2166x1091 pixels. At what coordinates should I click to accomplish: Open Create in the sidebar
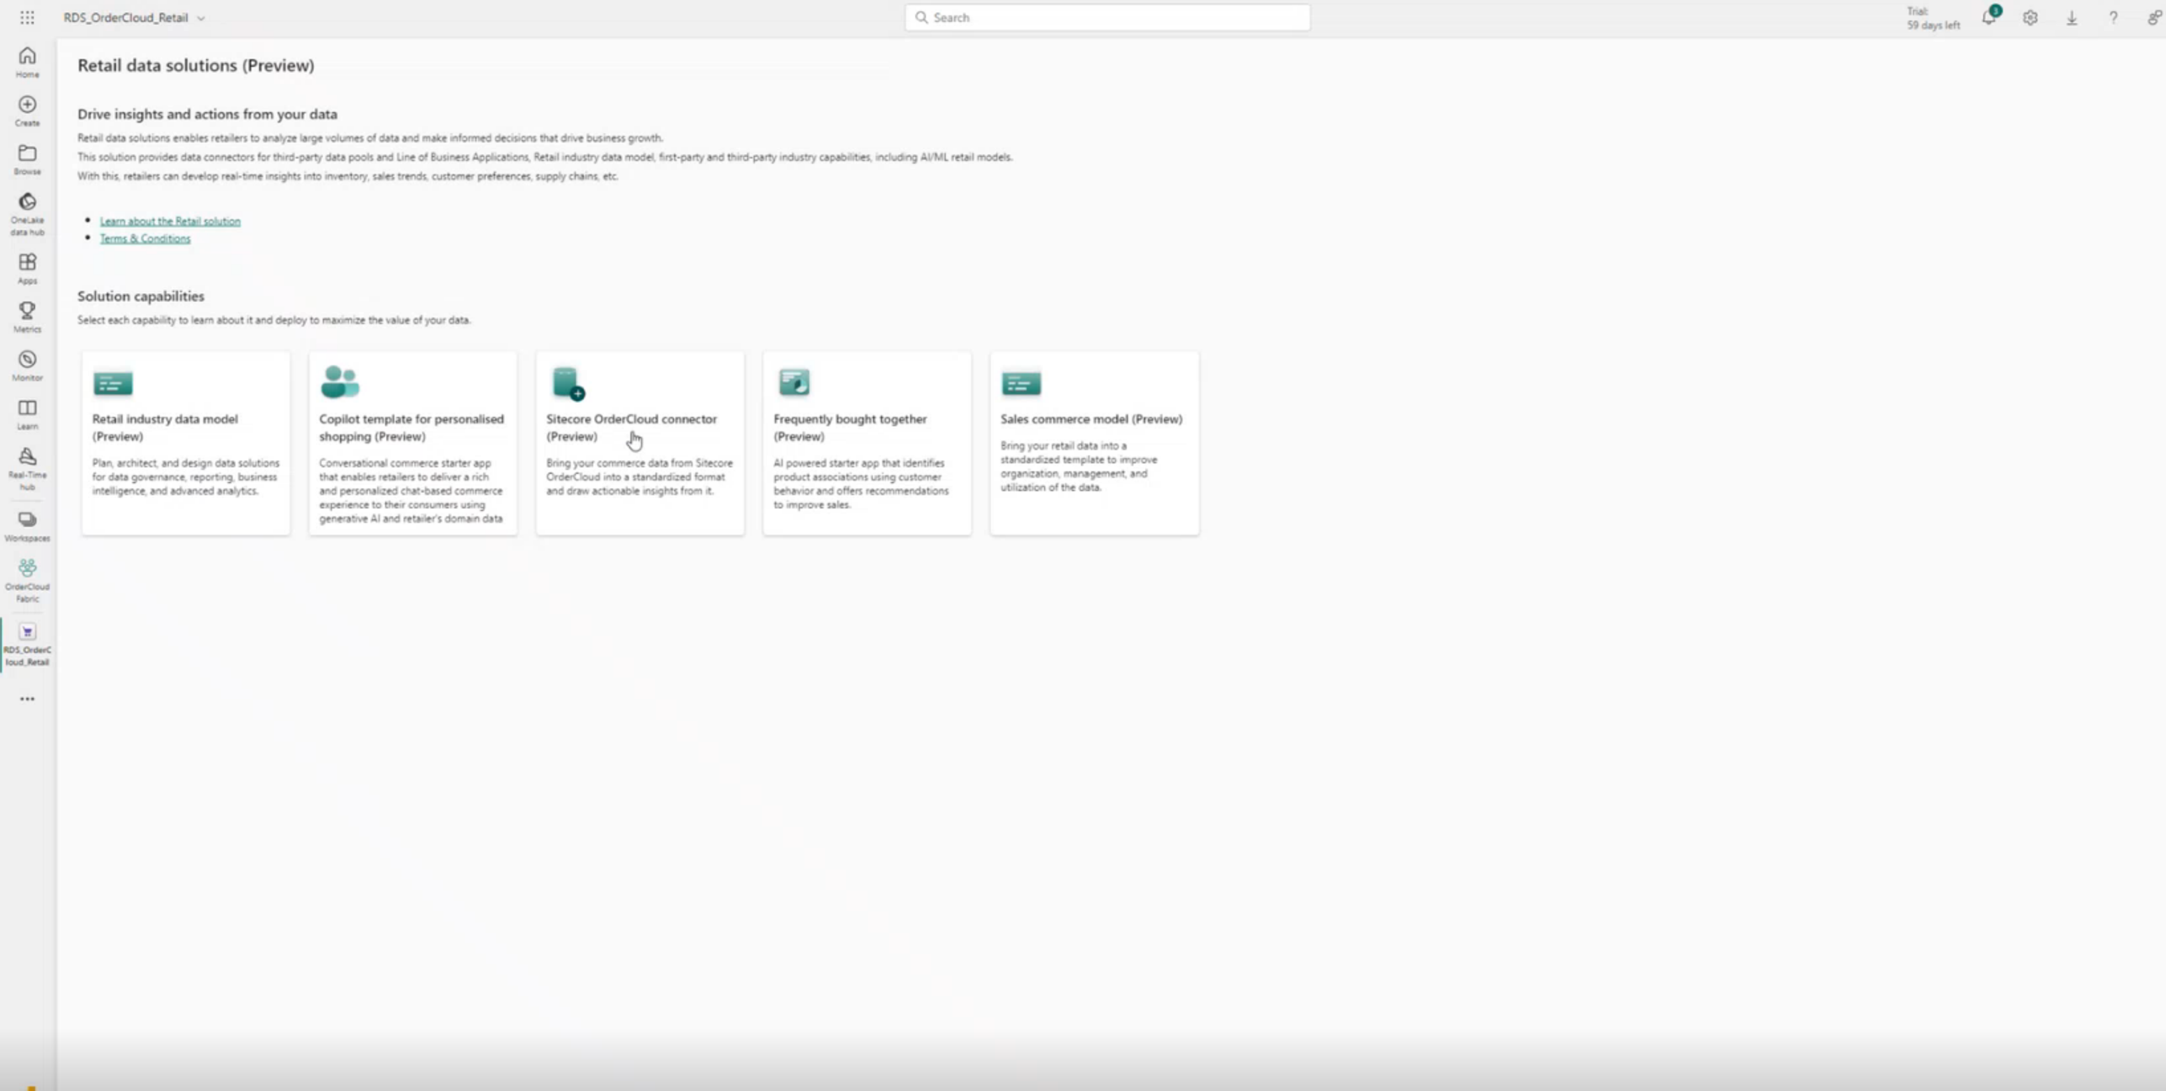coord(28,111)
